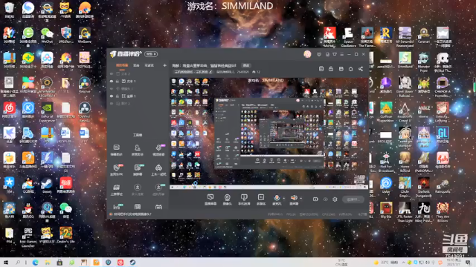Open taskbar search
Image resolution: width=476 pixels, height=267 pixels.
(x=18, y=263)
